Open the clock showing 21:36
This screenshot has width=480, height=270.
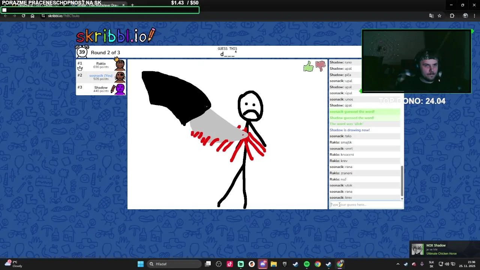tap(467, 264)
